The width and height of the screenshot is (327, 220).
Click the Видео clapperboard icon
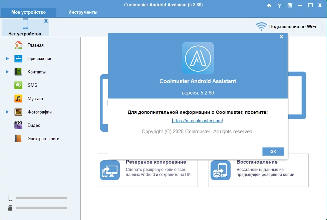click(x=18, y=125)
